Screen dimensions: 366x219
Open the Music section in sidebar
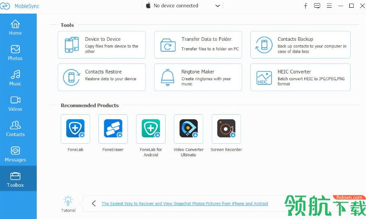pos(15,78)
